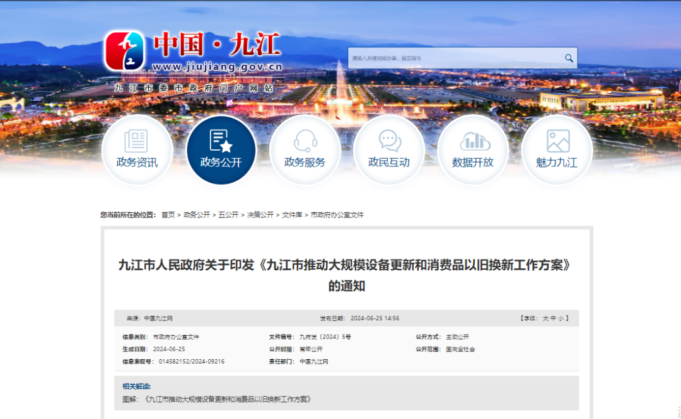Screen dimensions: 681x419
Task: Go to 文件库 breadcrumb link
Action: [x=292, y=215]
